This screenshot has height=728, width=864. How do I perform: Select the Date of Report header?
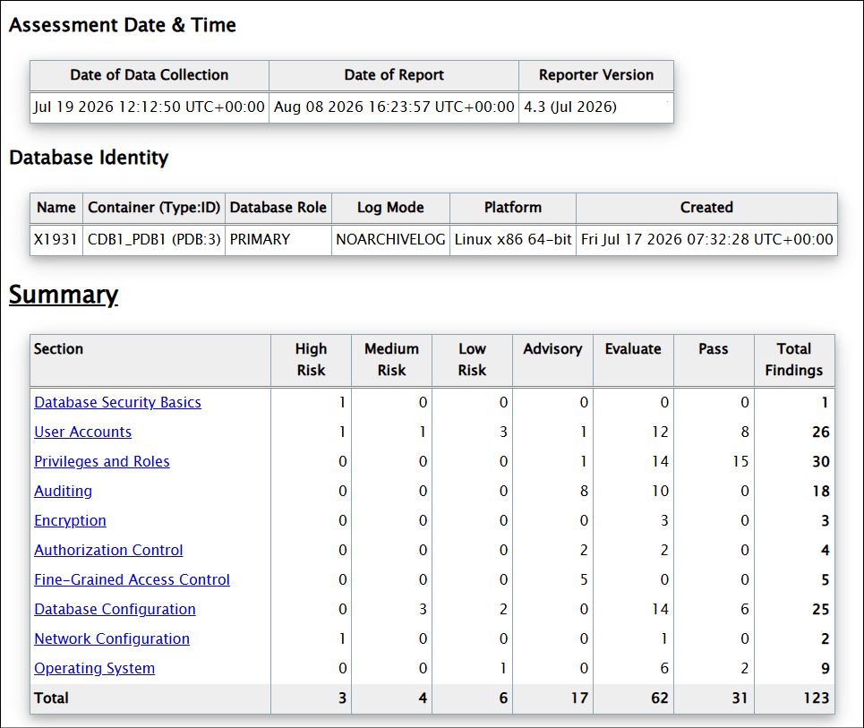[x=394, y=75]
